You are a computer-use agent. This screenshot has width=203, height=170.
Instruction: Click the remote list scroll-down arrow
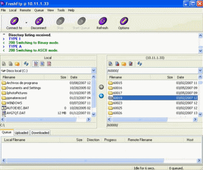click(200, 115)
